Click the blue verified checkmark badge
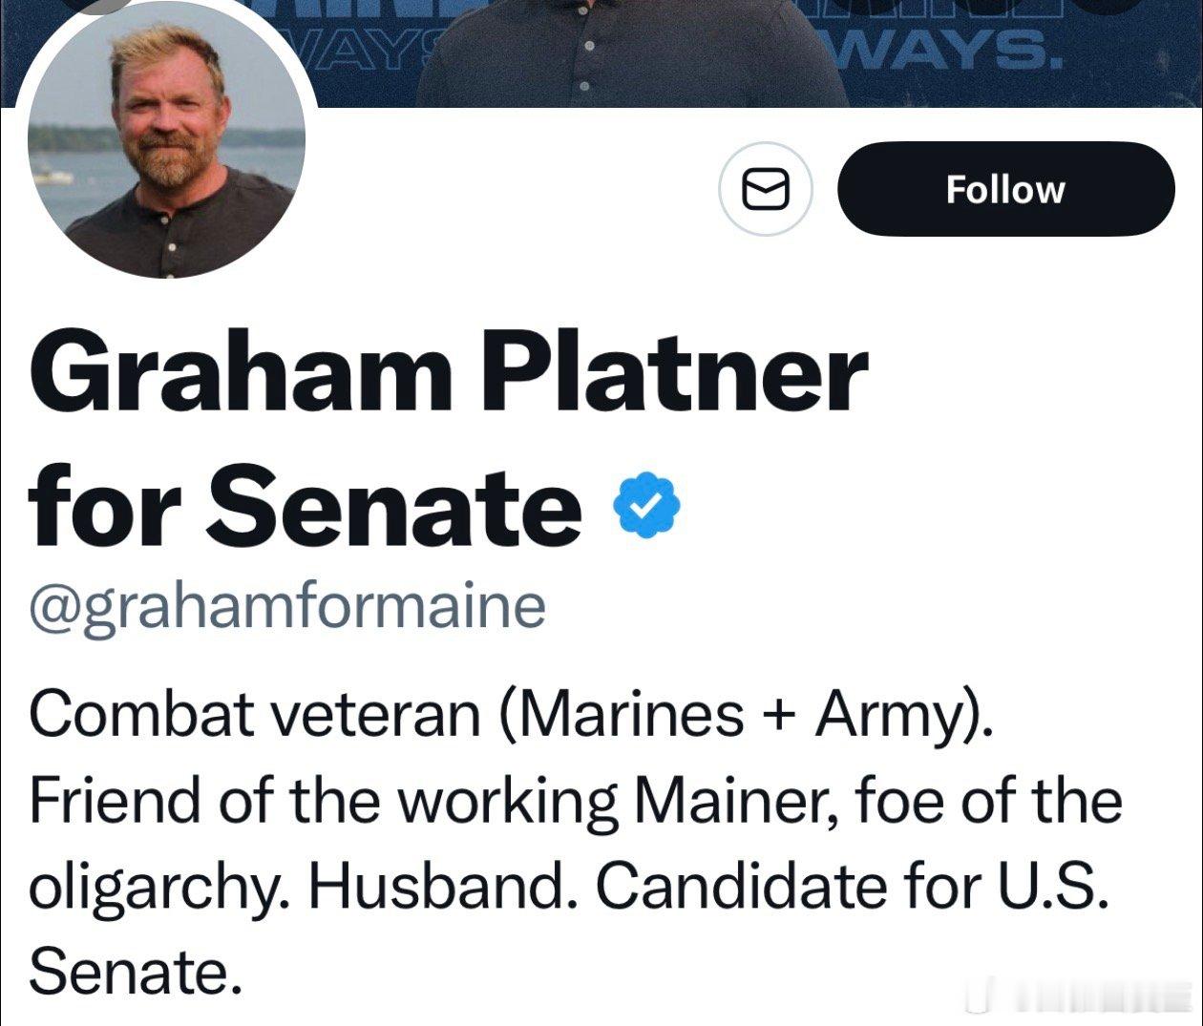 pyautogui.click(x=645, y=506)
